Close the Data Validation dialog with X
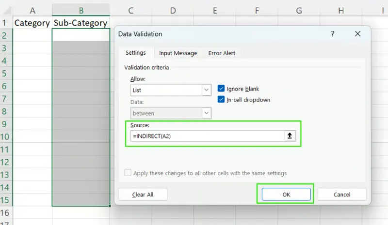Viewport: 388px width, 225px height. 358,34
